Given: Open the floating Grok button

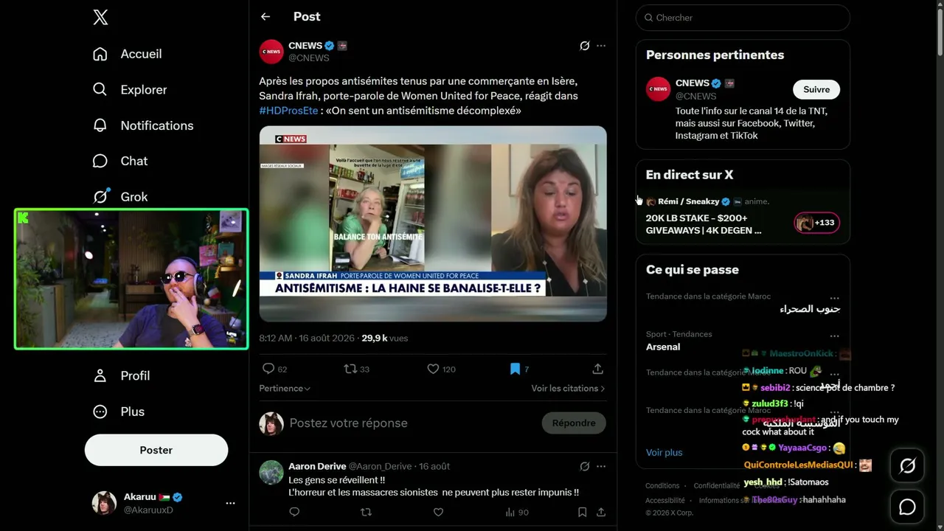Looking at the screenshot, I should tap(907, 465).
